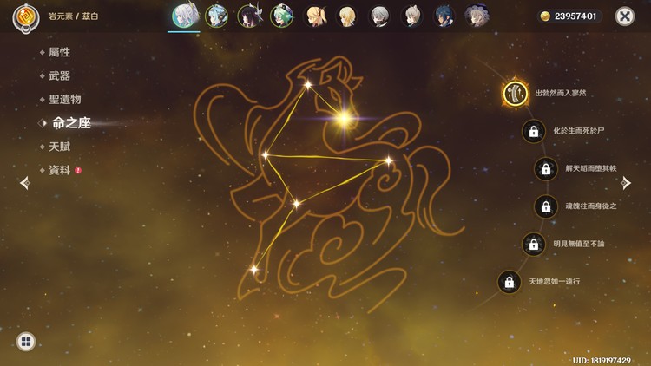Image resolution: width=651 pixels, height=366 pixels.
Task: Select the third character portrait
Action: 248,16
